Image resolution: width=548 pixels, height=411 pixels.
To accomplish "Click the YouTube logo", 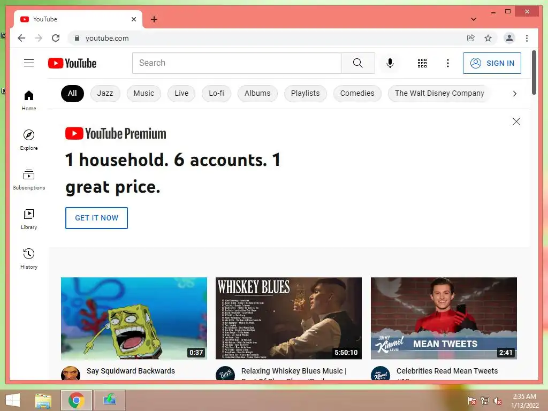I will [x=72, y=63].
